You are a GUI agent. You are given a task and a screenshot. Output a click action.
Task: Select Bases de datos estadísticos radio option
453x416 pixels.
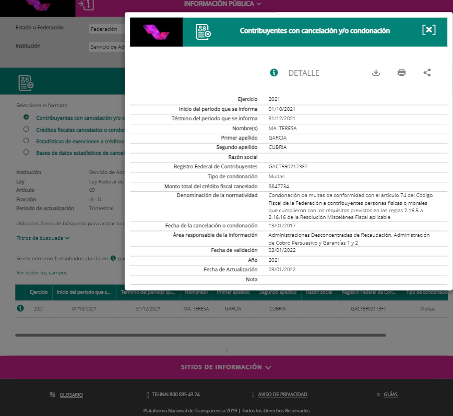(x=26, y=152)
